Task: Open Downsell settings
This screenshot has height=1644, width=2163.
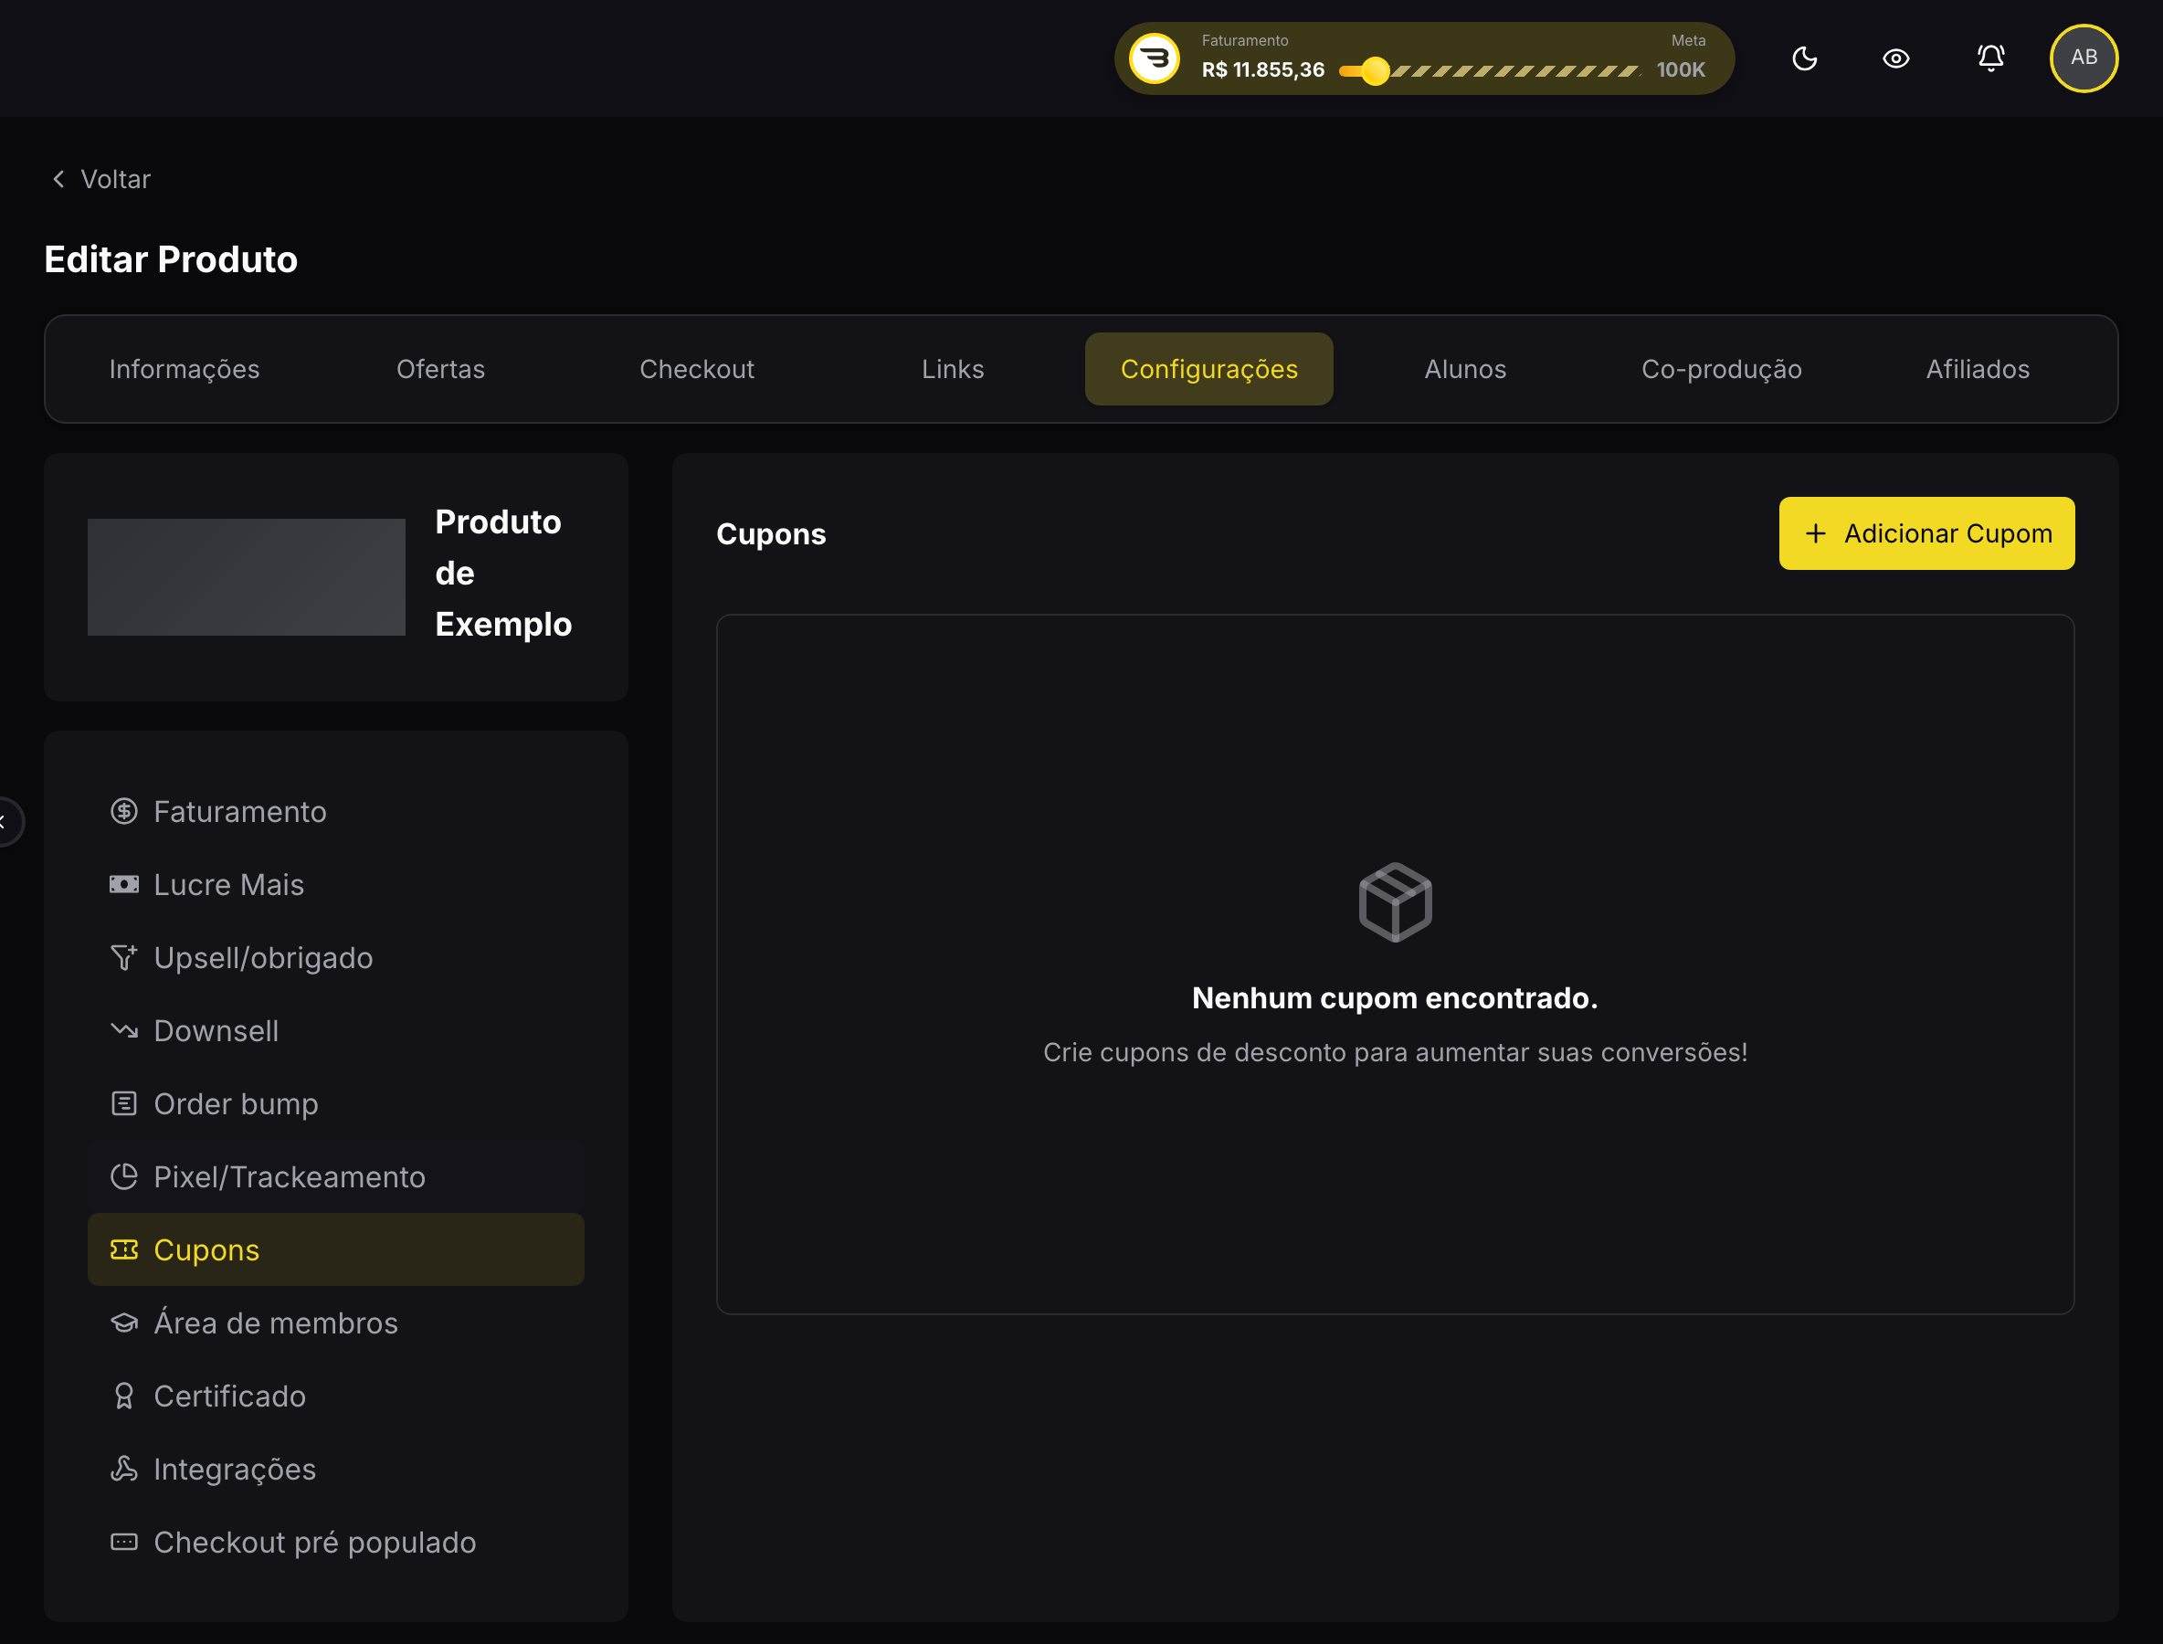Action: click(336, 1030)
